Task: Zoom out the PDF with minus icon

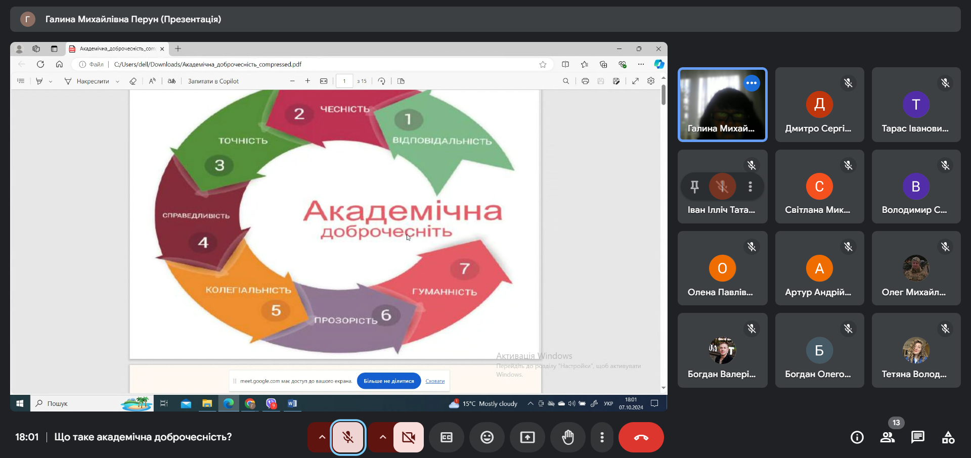Action: pyautogui.click(x=292, y=81)
